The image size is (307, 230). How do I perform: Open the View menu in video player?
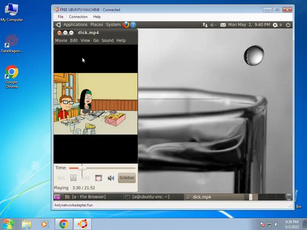(x=85, y=40)
